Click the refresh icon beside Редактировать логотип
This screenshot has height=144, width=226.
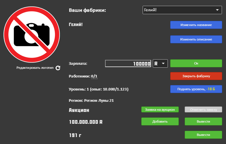(x=58, y=68)
